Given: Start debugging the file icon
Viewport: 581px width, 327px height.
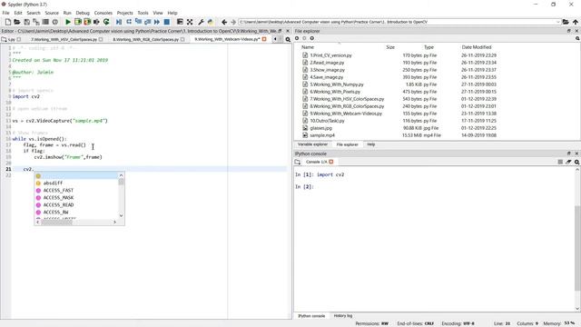Looking at the screenshot, I should 119,22.
